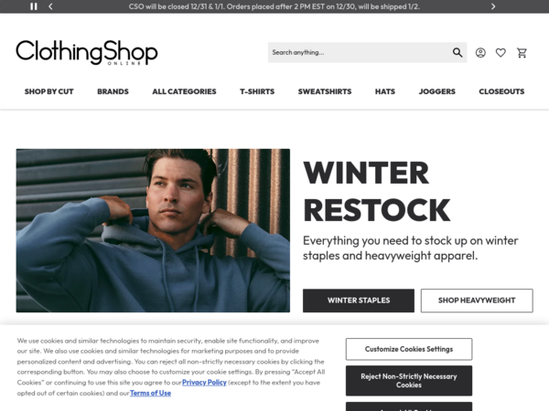Show previous announcement with left chevron
The image size is (549, 411).
pyautogui.click(x=50, y=6)
